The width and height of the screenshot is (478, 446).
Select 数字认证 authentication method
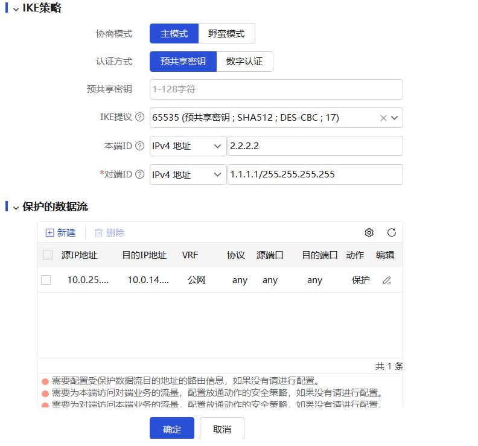point(244,62)
